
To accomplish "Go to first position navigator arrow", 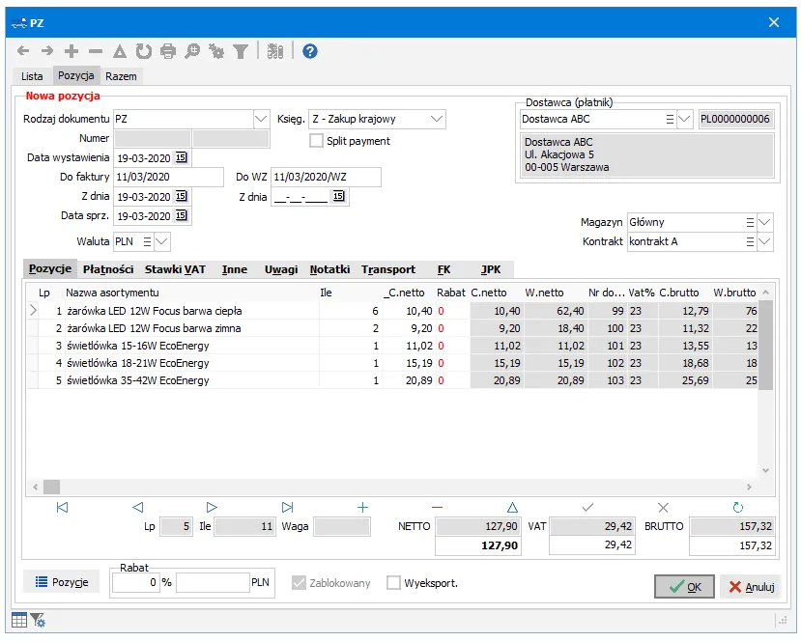I will coord(63,507).
